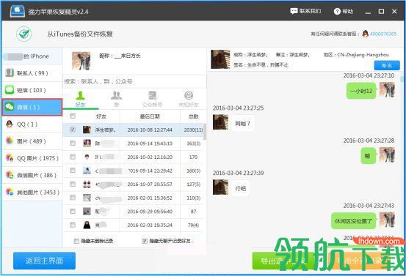
Task: Uncheck the 浮生若梦 friend row checkbox
Action: coord(73,130)
